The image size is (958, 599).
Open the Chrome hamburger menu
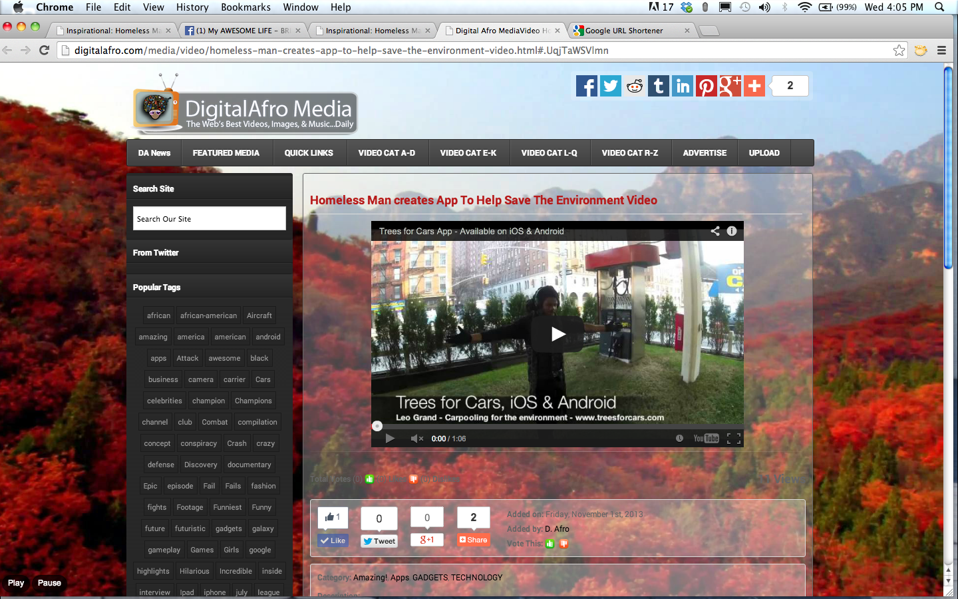tap(941, 50)
